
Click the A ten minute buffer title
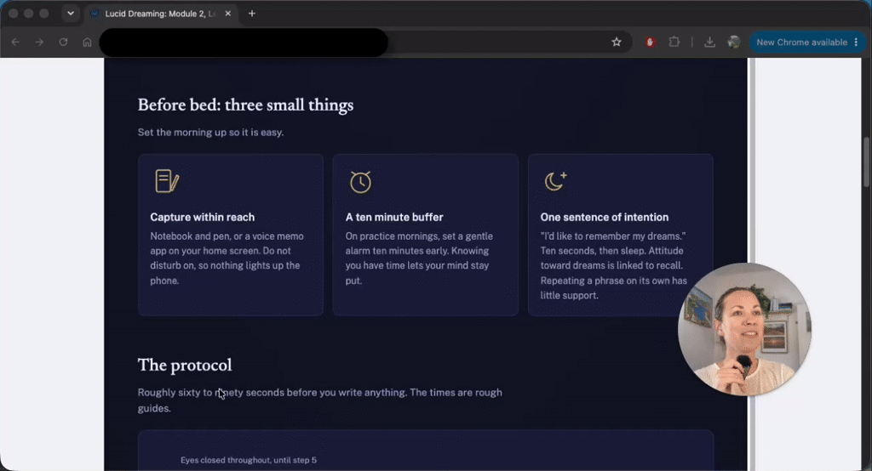click(x=394, y=217)
